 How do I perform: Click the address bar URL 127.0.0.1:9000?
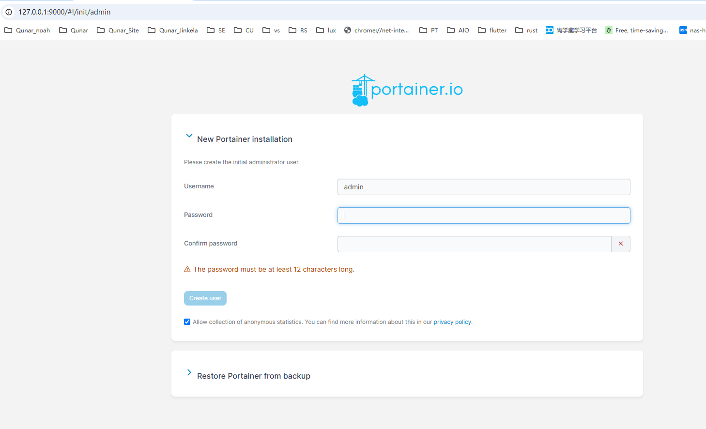(64, 12)
